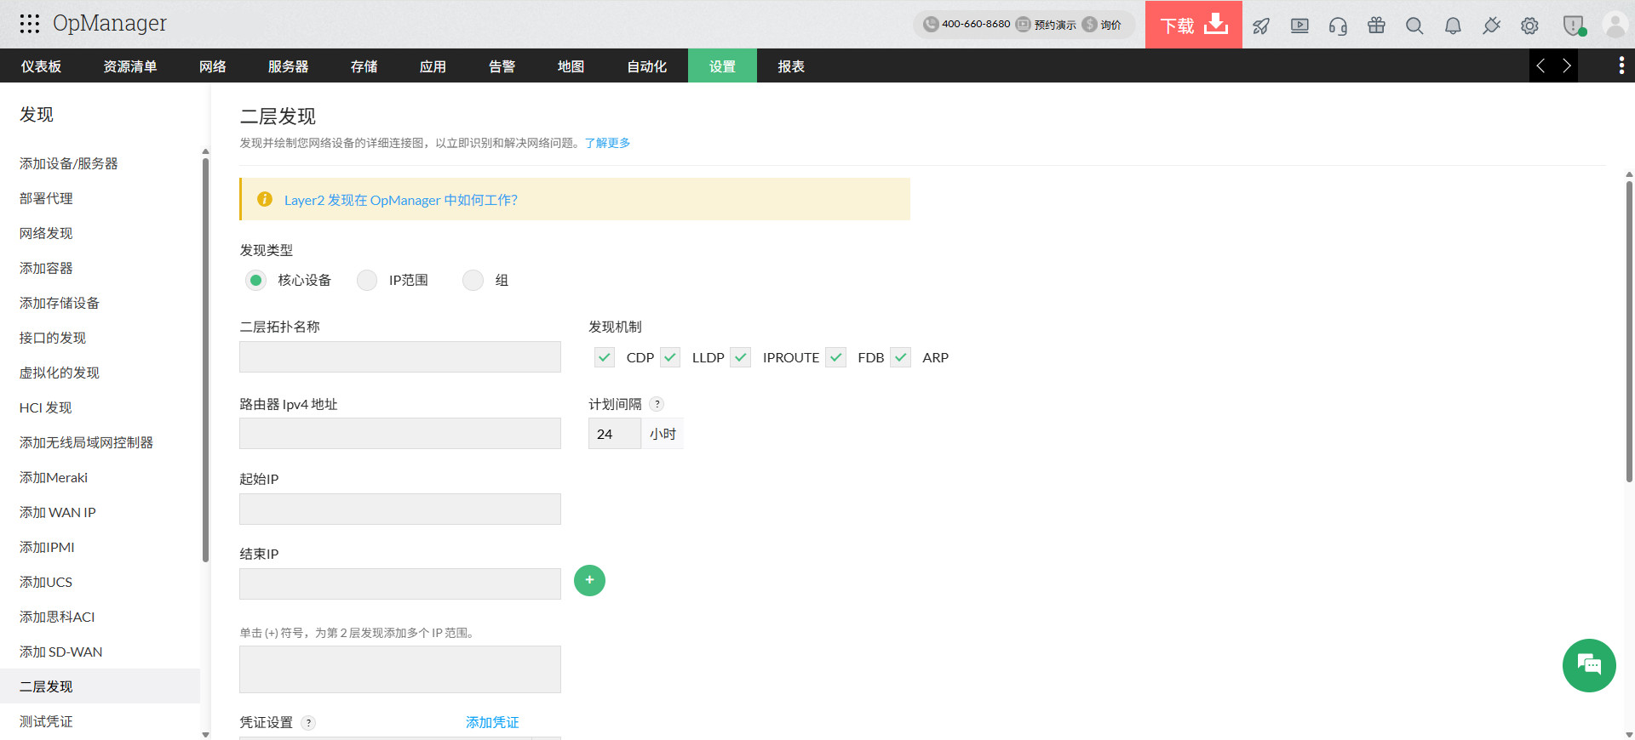Viewport: 1635px width, 740px height.
Task: Toggle the IPROUTE checkbox
Action: (741, 357)
